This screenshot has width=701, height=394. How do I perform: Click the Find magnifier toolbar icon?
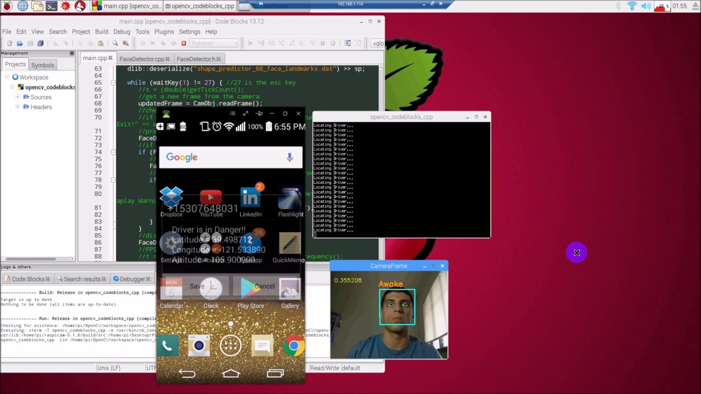pos(115,43)
